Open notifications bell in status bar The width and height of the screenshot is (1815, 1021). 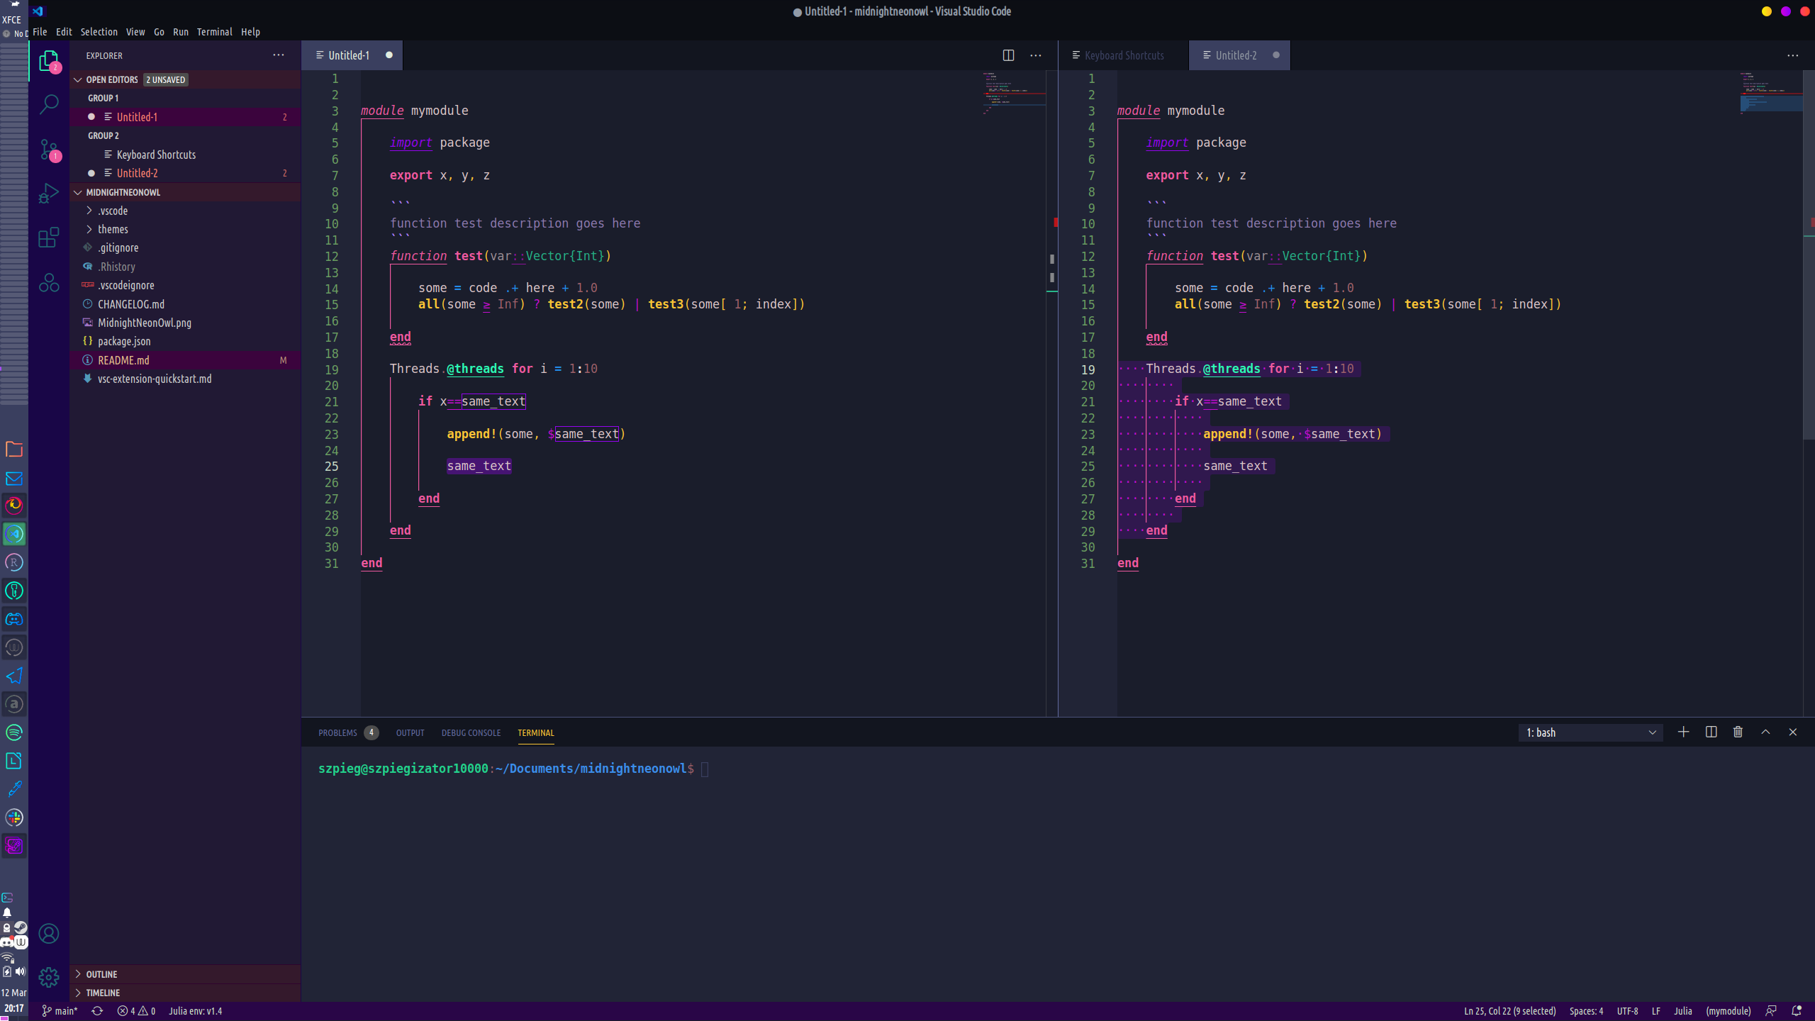tap(1797, 1011)
